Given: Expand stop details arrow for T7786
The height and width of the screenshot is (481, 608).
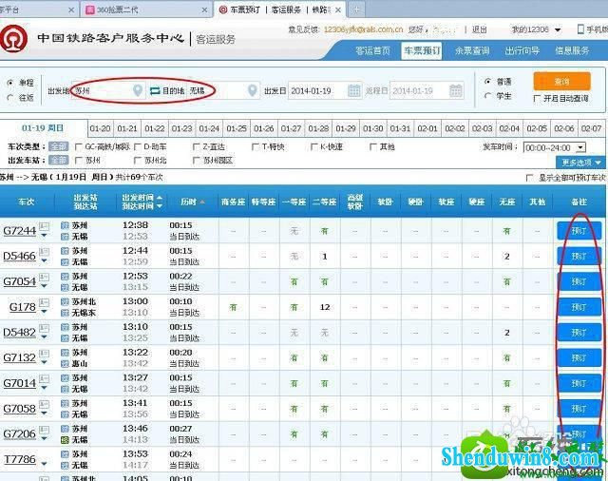Looking at the screenshot, I should pos(45,464).
